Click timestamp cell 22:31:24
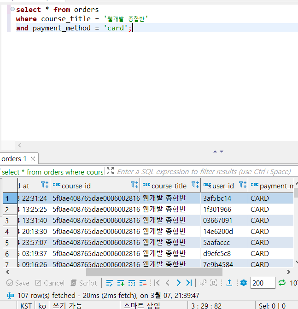Screen dimensions: 298x309 34,198
